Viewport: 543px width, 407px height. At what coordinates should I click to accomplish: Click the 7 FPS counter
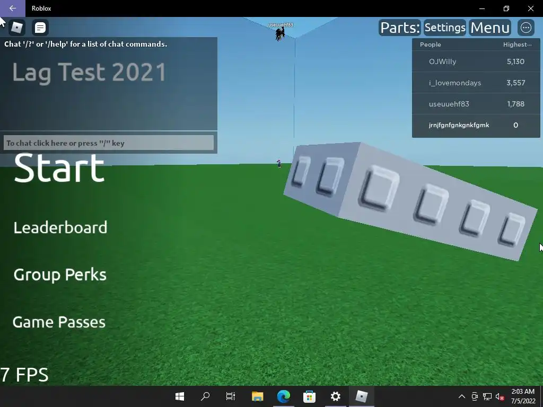tap(24, 375)
